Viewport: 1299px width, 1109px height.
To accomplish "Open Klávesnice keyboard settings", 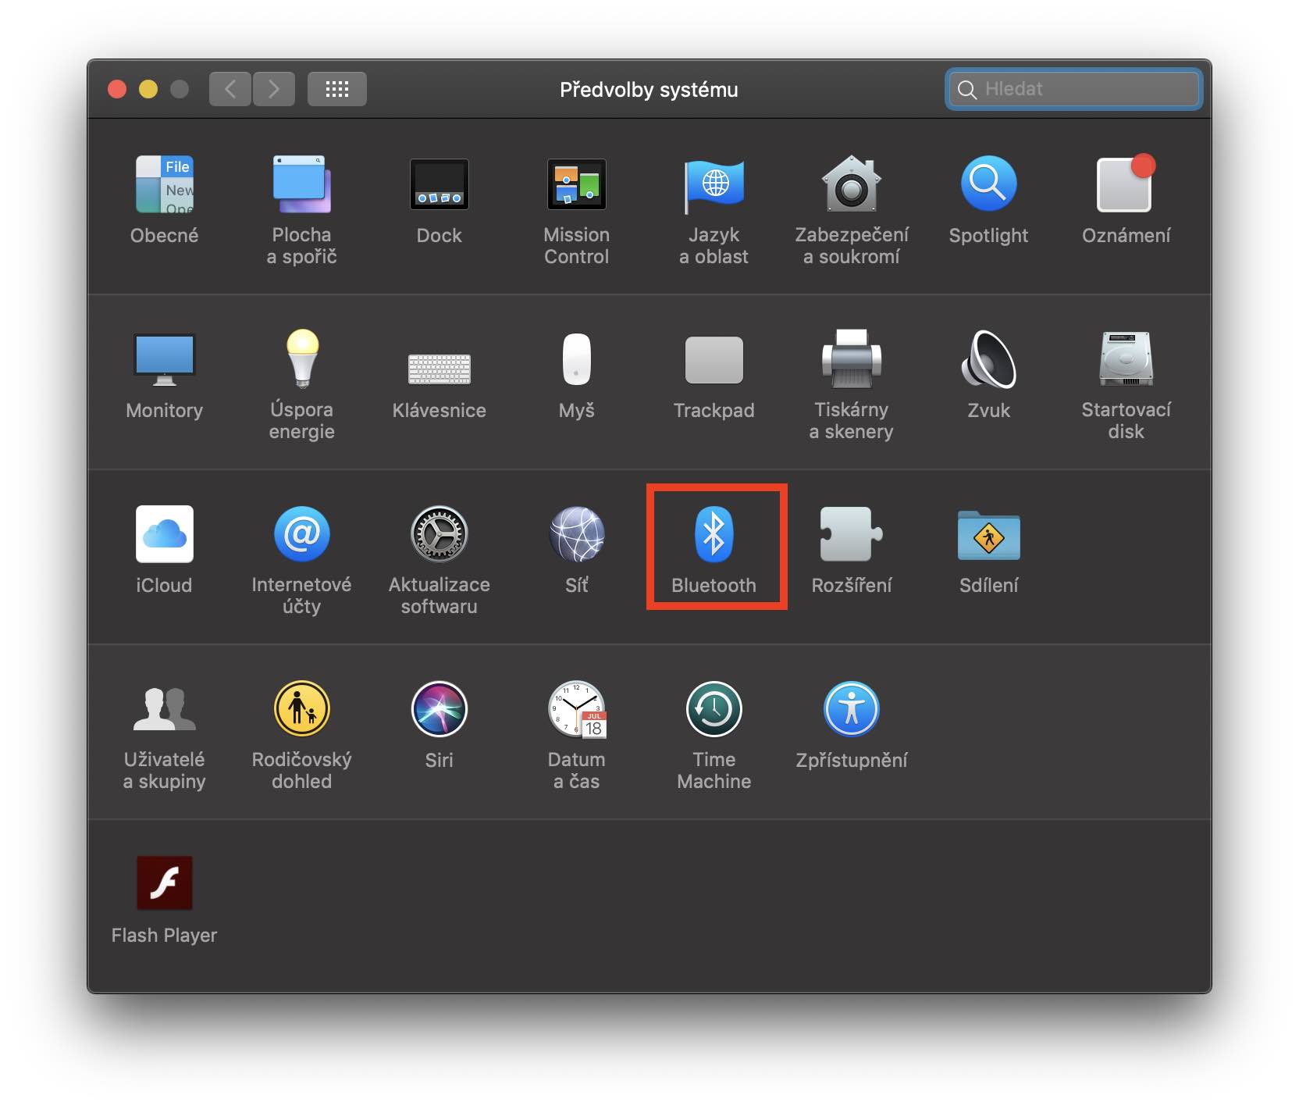I will pyautogui.click(x=439, y=373).
